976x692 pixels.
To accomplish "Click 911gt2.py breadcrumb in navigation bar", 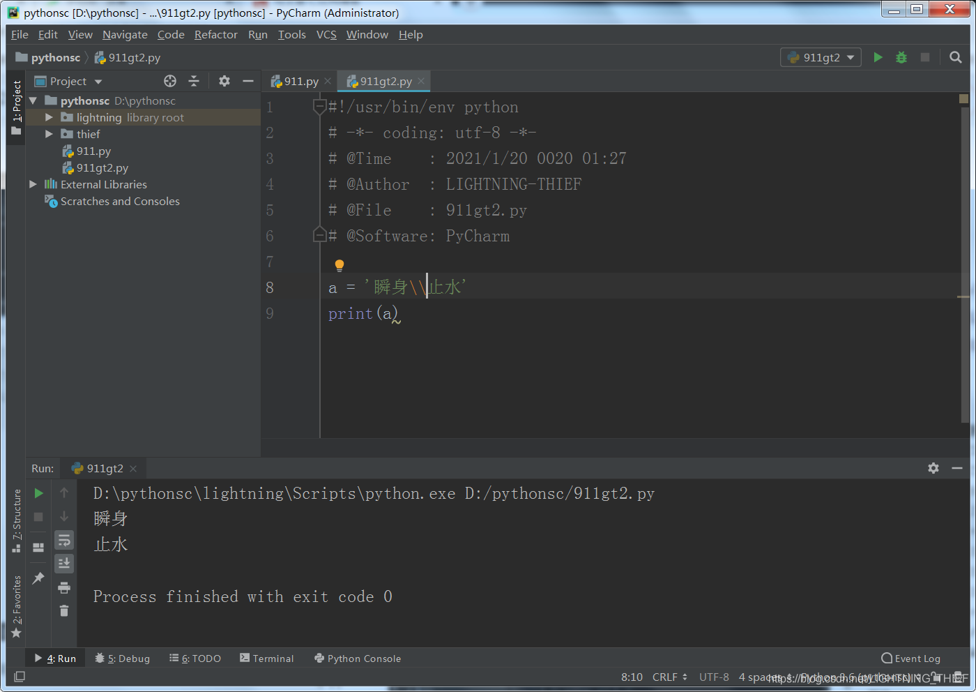I will click(x=128, y=57).
